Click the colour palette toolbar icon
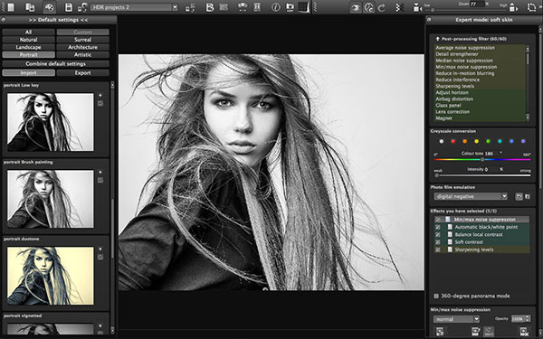The width and height of the screenshot is (543, 339). [50, 7]
